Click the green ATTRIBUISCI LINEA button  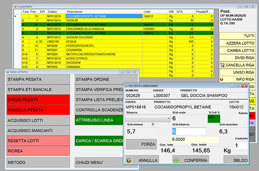pyautogui.click(x=99, y=120)
